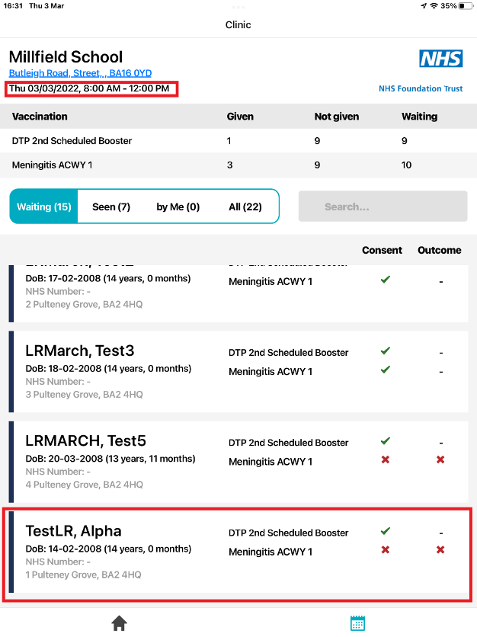Image resolution: width=477 pixels, height=637 pixels.
Task: Open the Butleigh Road address link
Action: (x=80, y=73)
